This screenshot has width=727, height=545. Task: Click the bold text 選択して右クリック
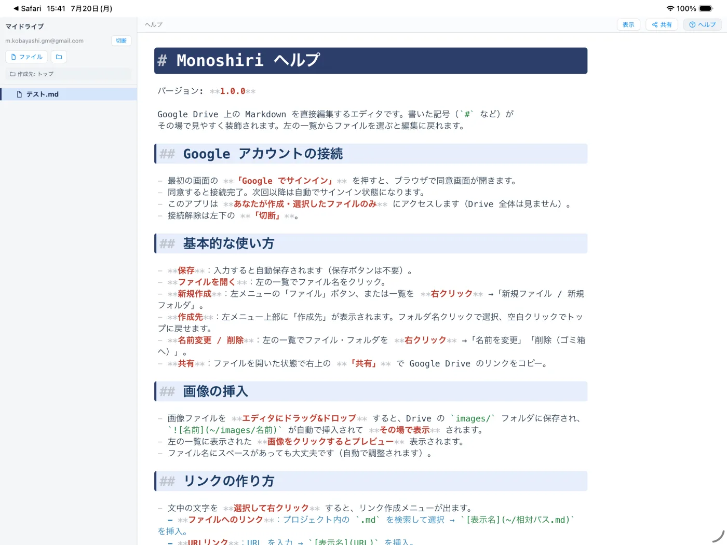272,508
